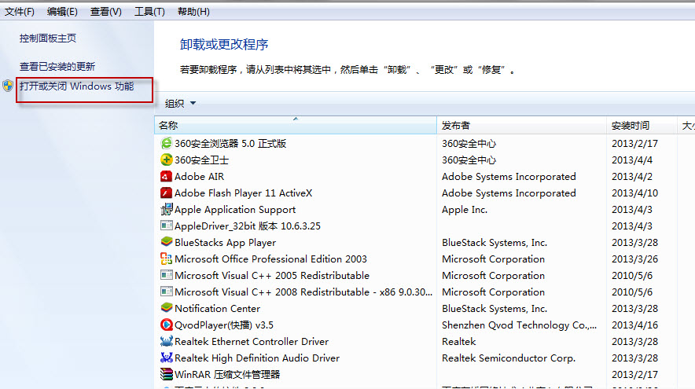Click the QvodPlayer(快播) icon
695x389 pixels.
pyautogui.click(x=166, y=325)
